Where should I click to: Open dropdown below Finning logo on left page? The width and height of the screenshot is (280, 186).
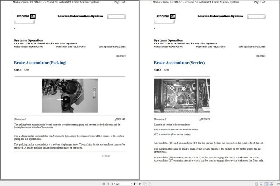24,22
